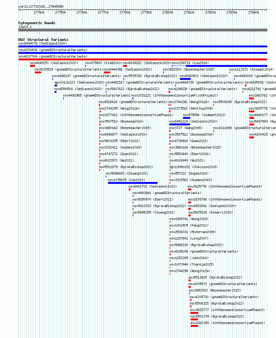Screen dimensions: 276x338
Task: Click the red bar under nsv4207304
Action: (x=143, y=59)
